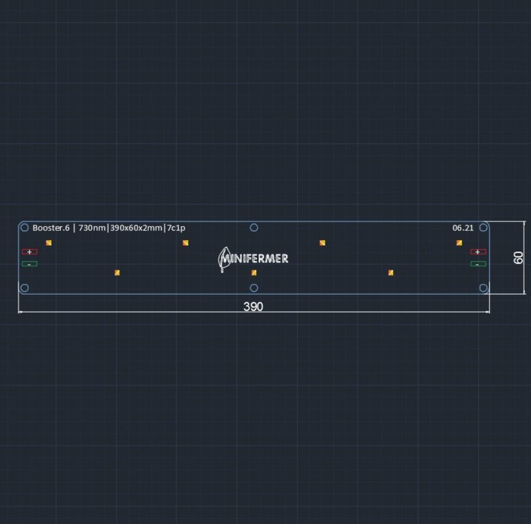Pick the red plus terminal on left side

coord(29,252)
